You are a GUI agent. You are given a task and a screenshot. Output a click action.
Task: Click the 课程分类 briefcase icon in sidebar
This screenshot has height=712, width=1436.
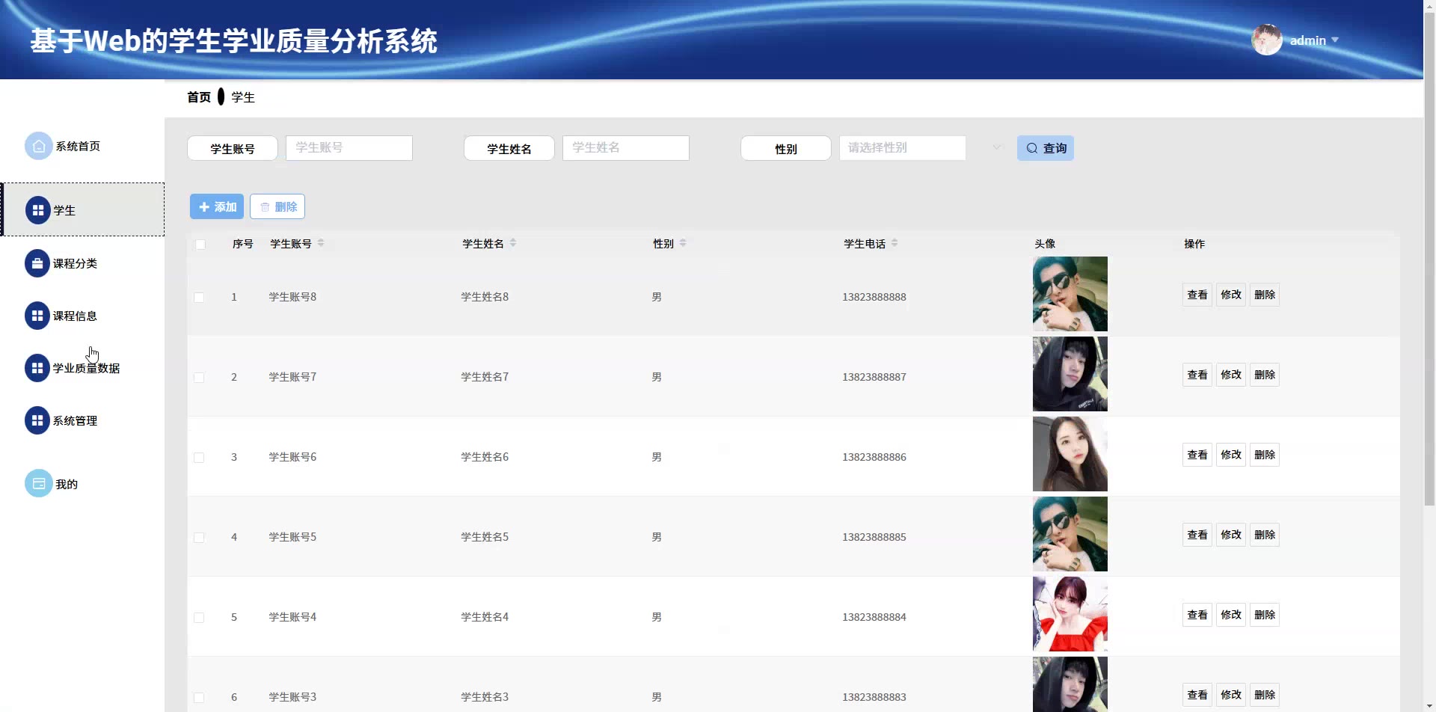tap(37, 263)
